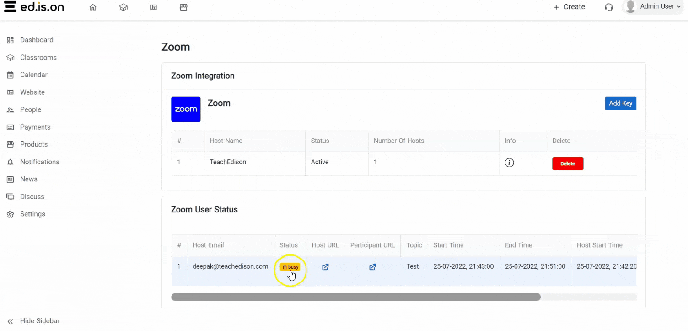
Task: Click the People icon in the sidebar
Action: 10,110
